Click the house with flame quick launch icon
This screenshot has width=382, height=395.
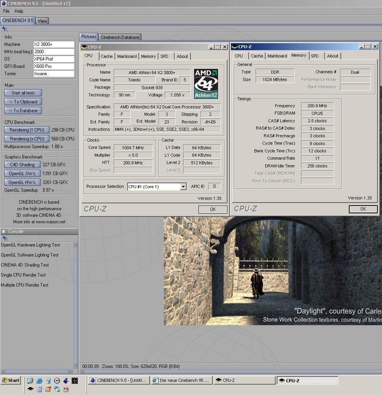pos(48,389)
